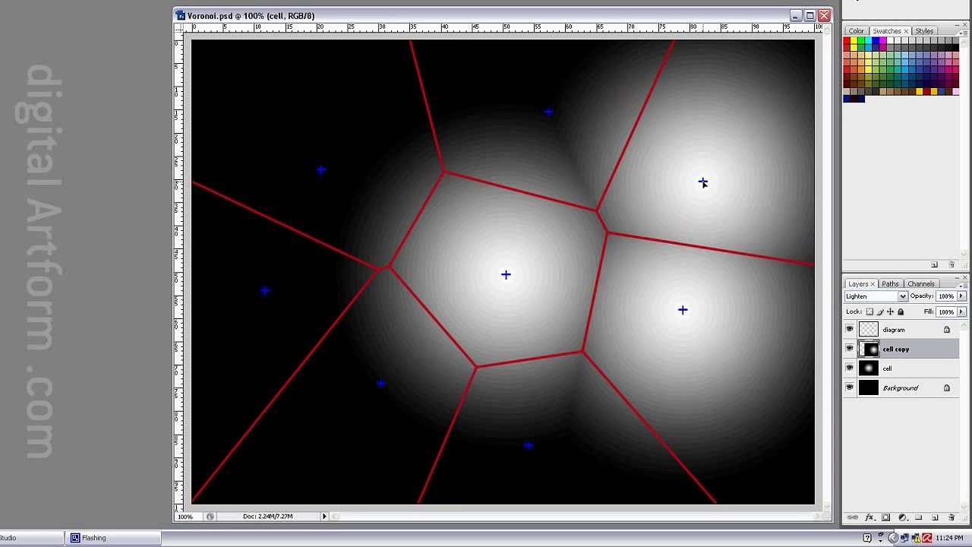The height and width of the screenshot is (547, 972).
Task: Click the diagram layer thumbnail
Action: 869,330
